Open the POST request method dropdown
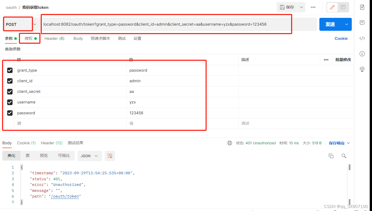This screenshot has height=211, width=372. coord(35,24)
